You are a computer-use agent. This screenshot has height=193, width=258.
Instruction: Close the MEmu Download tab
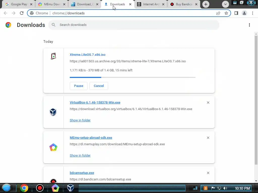coord(64,5)
